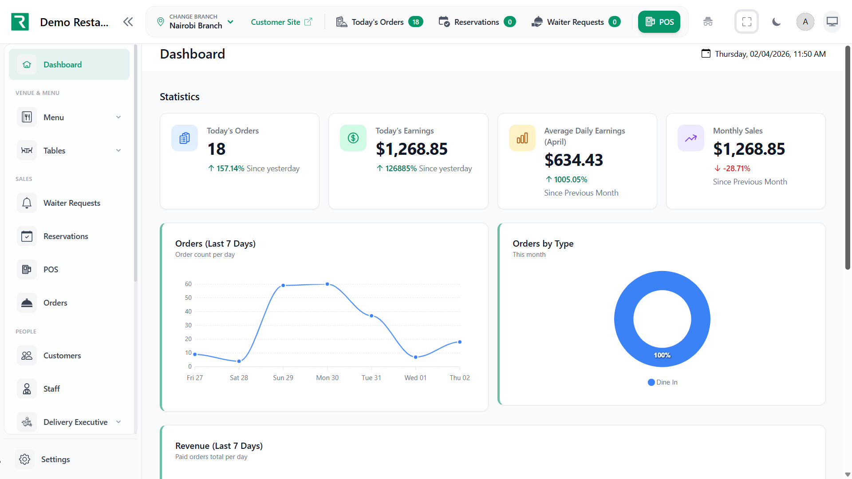
Task: Click the Staff person icon in sidebar
Action: point(27,389)
